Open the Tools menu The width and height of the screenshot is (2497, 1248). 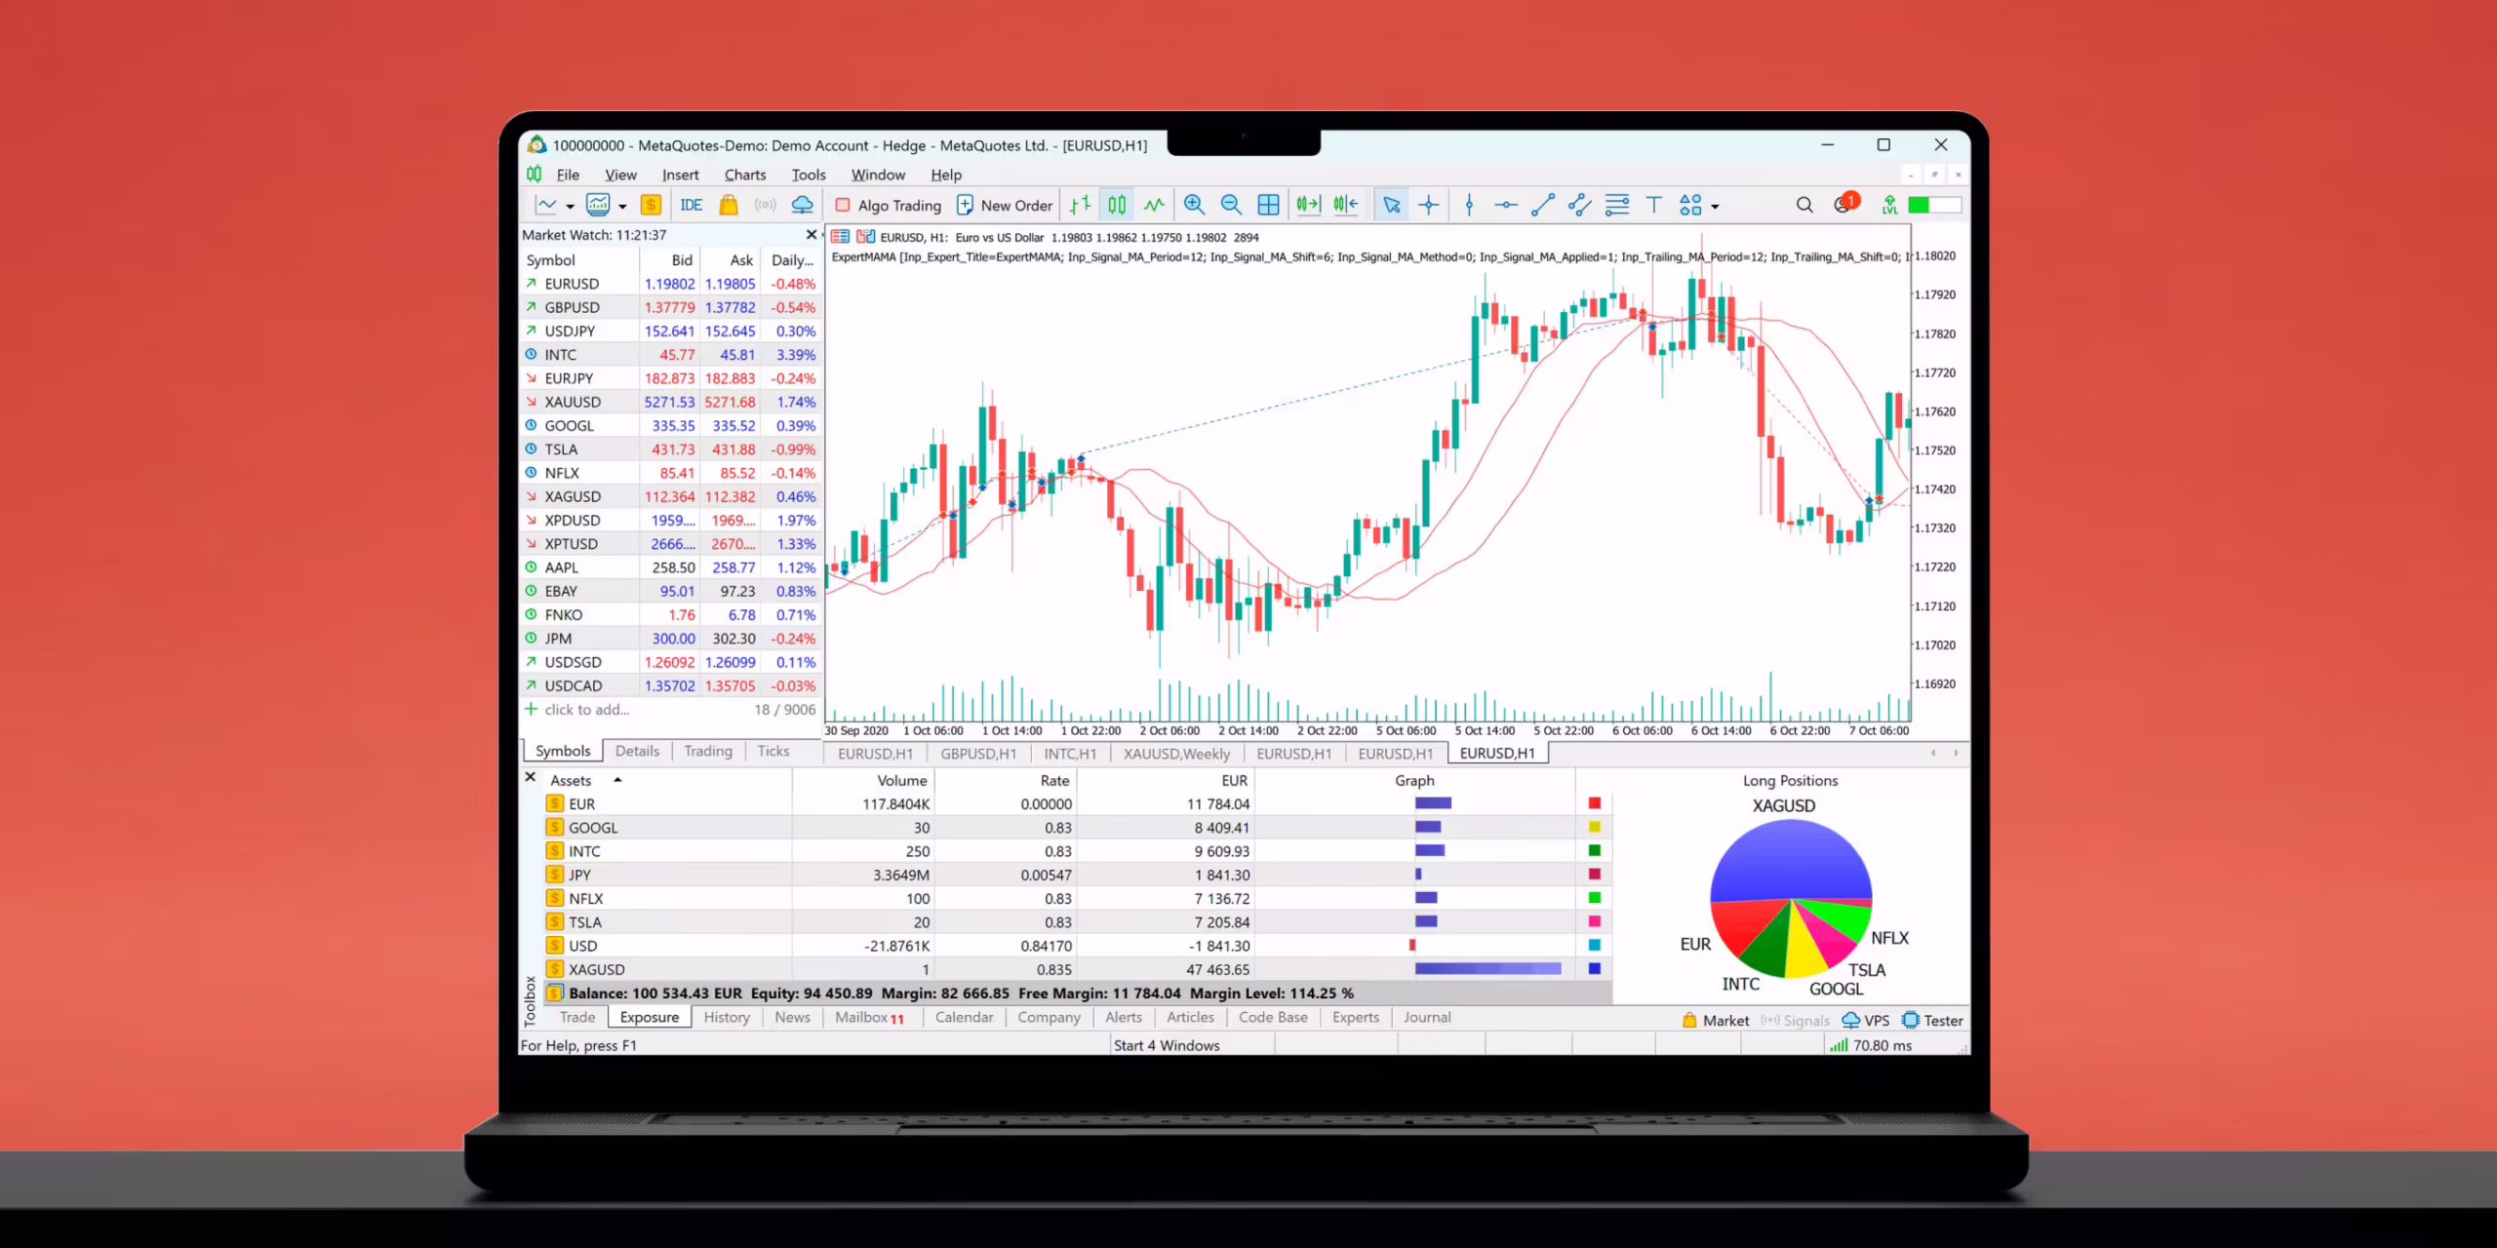click(x=809, y=175)
